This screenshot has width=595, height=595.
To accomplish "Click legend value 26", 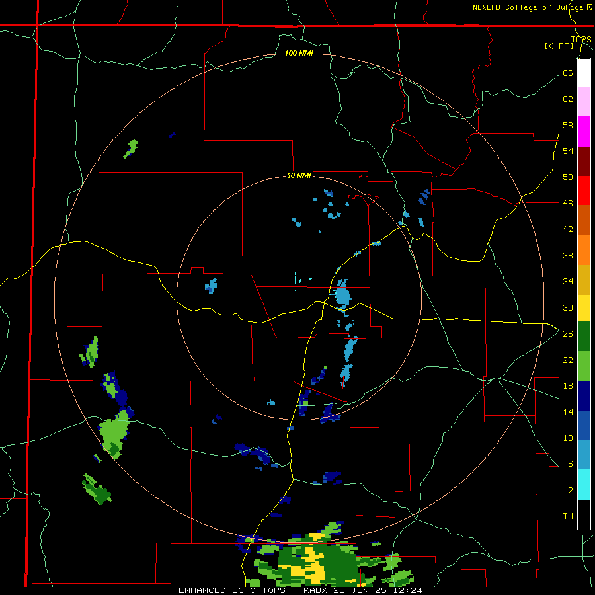I will (x=568, y=334).
